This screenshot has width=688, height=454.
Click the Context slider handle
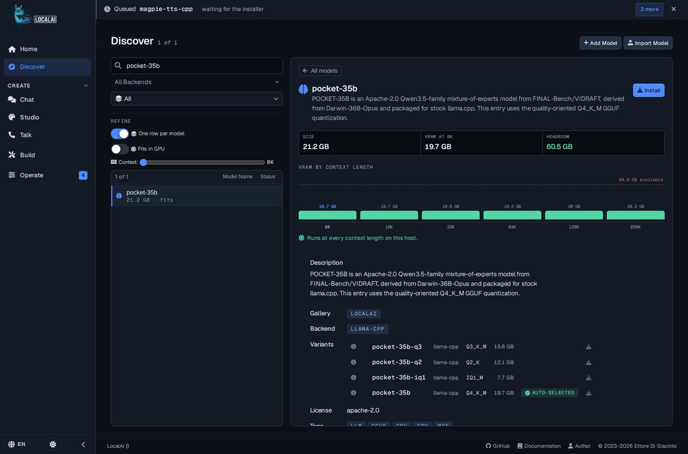[x=143, y=162]
